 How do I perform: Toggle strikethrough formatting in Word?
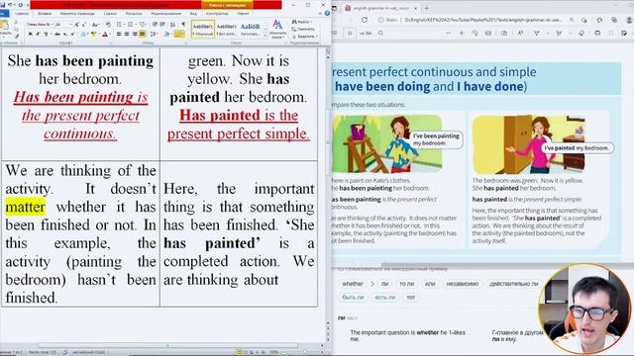[57, 34]
